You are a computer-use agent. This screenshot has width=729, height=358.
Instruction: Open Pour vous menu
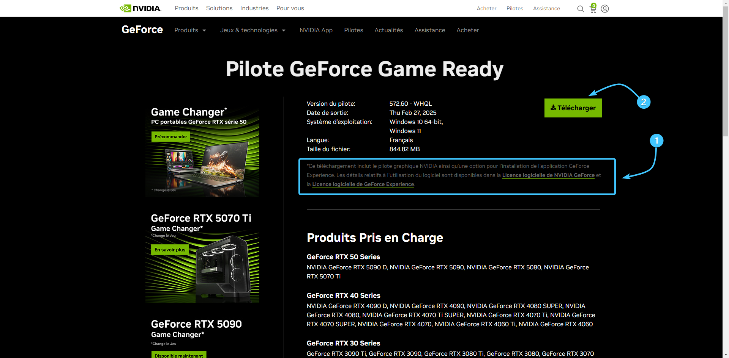click(x=290, y=8)
